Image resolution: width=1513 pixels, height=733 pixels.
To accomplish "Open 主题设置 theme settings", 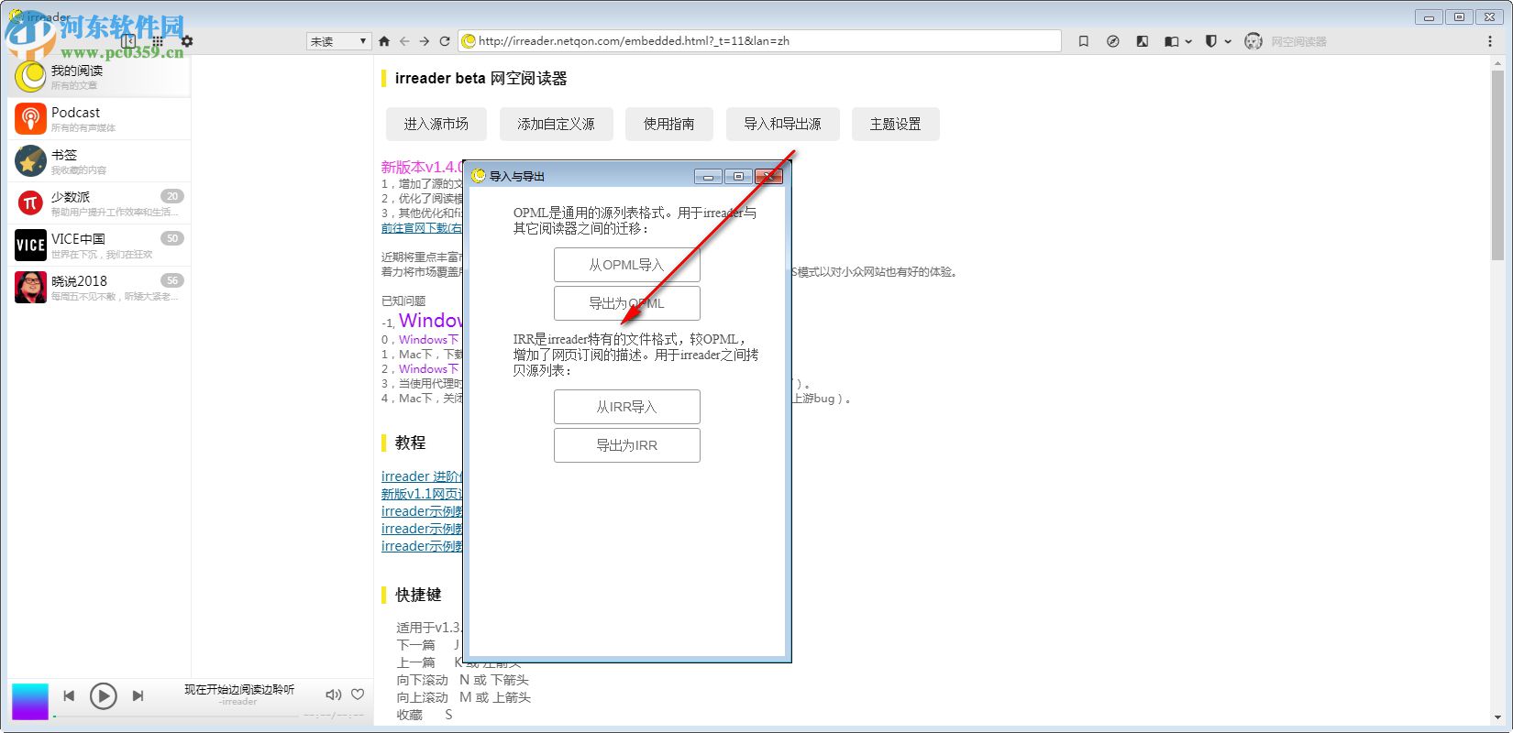I will click(896, 124).
